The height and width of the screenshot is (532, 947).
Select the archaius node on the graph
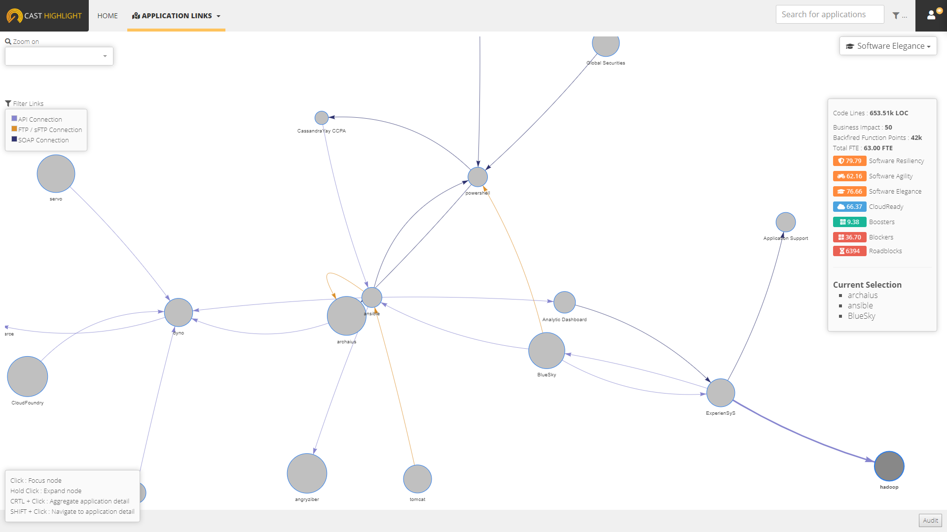click(345, 316)
